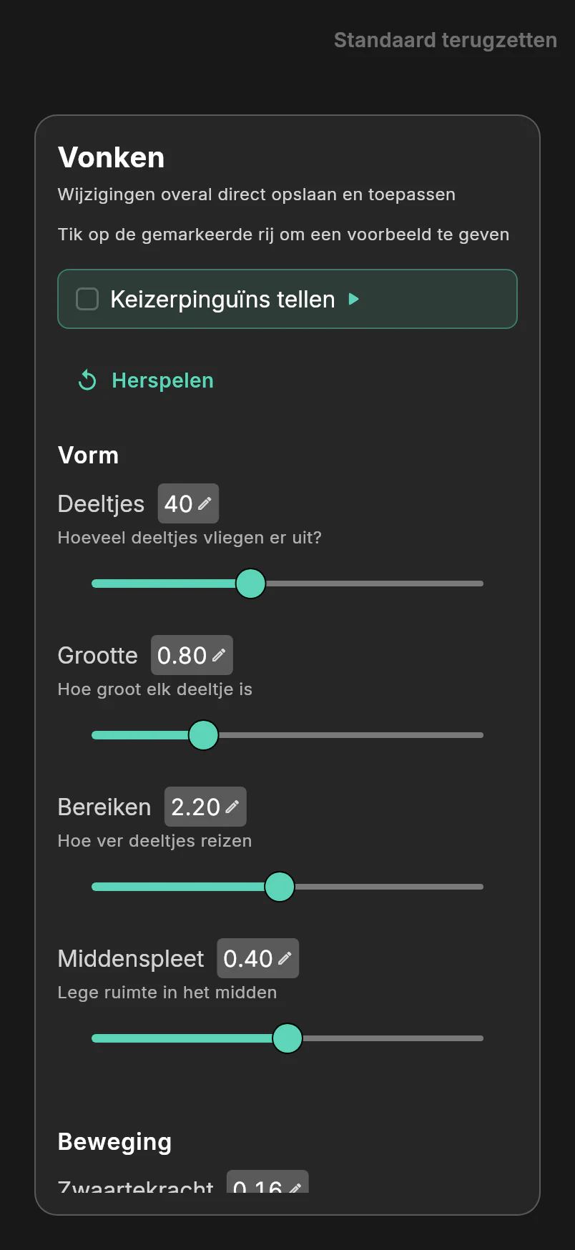The image size is (575, 1250).
Task: Edit the Middenspleet value field showing 0.40
Action: 258,958
